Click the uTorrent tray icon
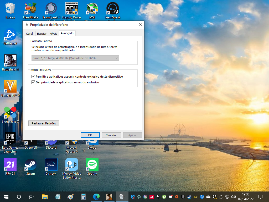This screenshot has width=269, height=202. 164,197
